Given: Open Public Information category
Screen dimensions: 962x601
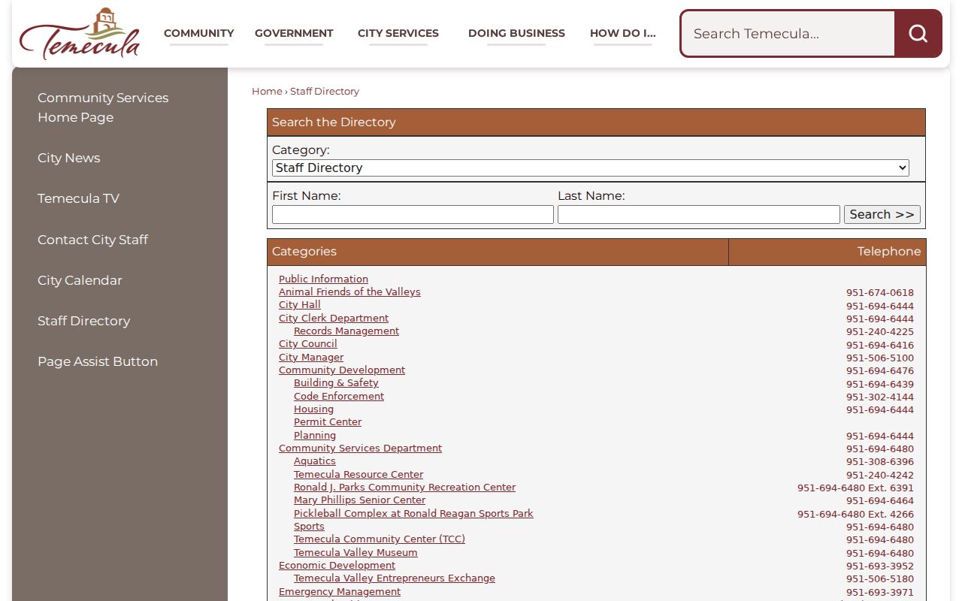Looking at the screenshot, I should [323, 279].
